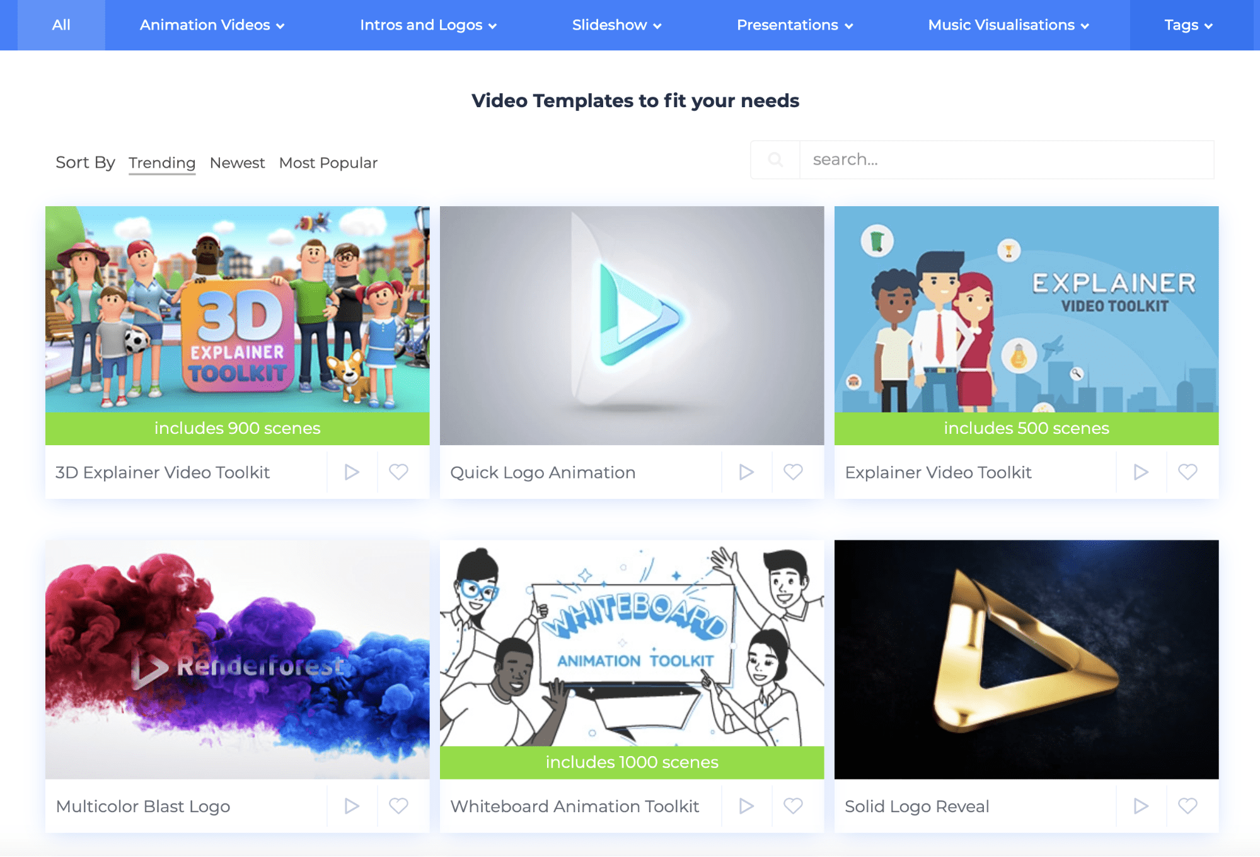Click Sort By Most Popular option
This screenshot has height=857, width=1260.
[327, 163]
